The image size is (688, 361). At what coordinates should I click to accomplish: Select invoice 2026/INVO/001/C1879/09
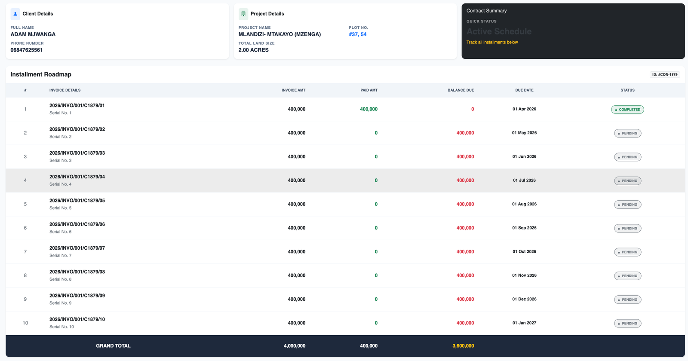[77, 296]
